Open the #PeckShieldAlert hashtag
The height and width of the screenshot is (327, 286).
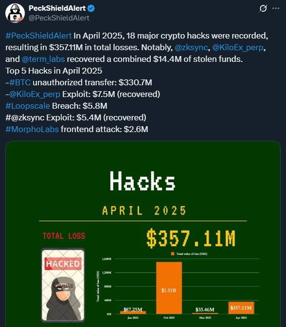[x=39, y=36]
